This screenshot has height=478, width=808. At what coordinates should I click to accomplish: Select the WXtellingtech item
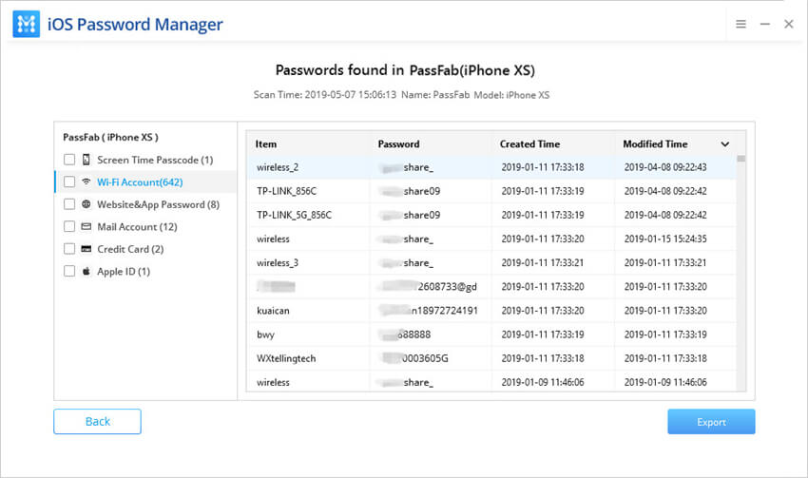click(286, 358)
